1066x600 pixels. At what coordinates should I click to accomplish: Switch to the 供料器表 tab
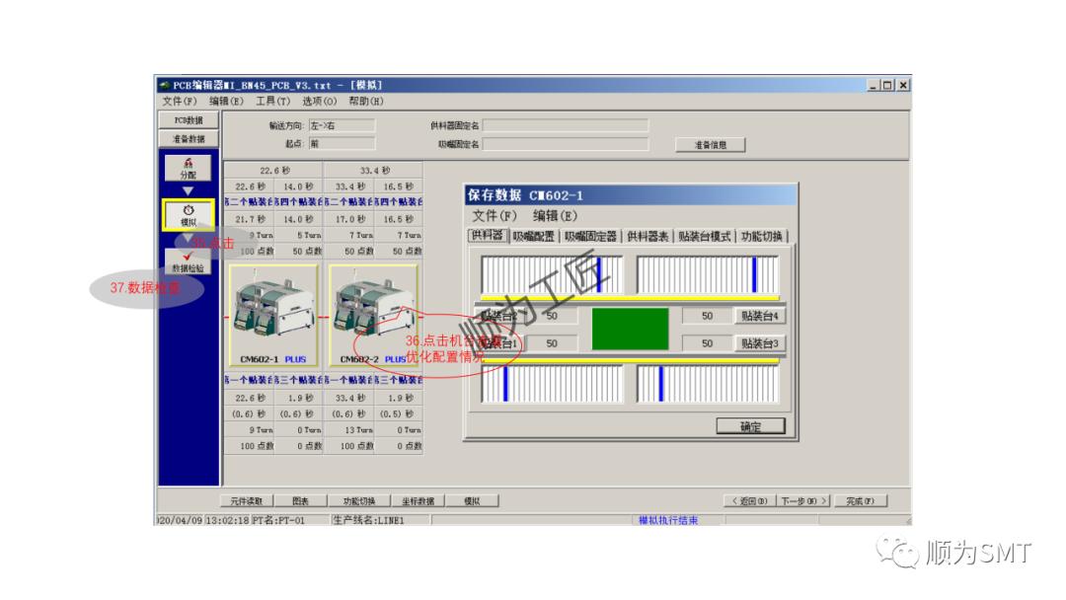coord(647,236)
